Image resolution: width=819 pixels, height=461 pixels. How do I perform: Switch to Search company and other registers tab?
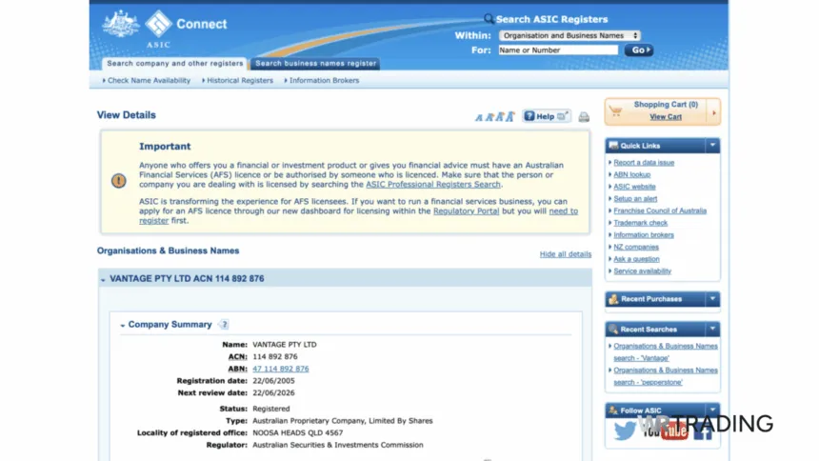coord(175,63)
